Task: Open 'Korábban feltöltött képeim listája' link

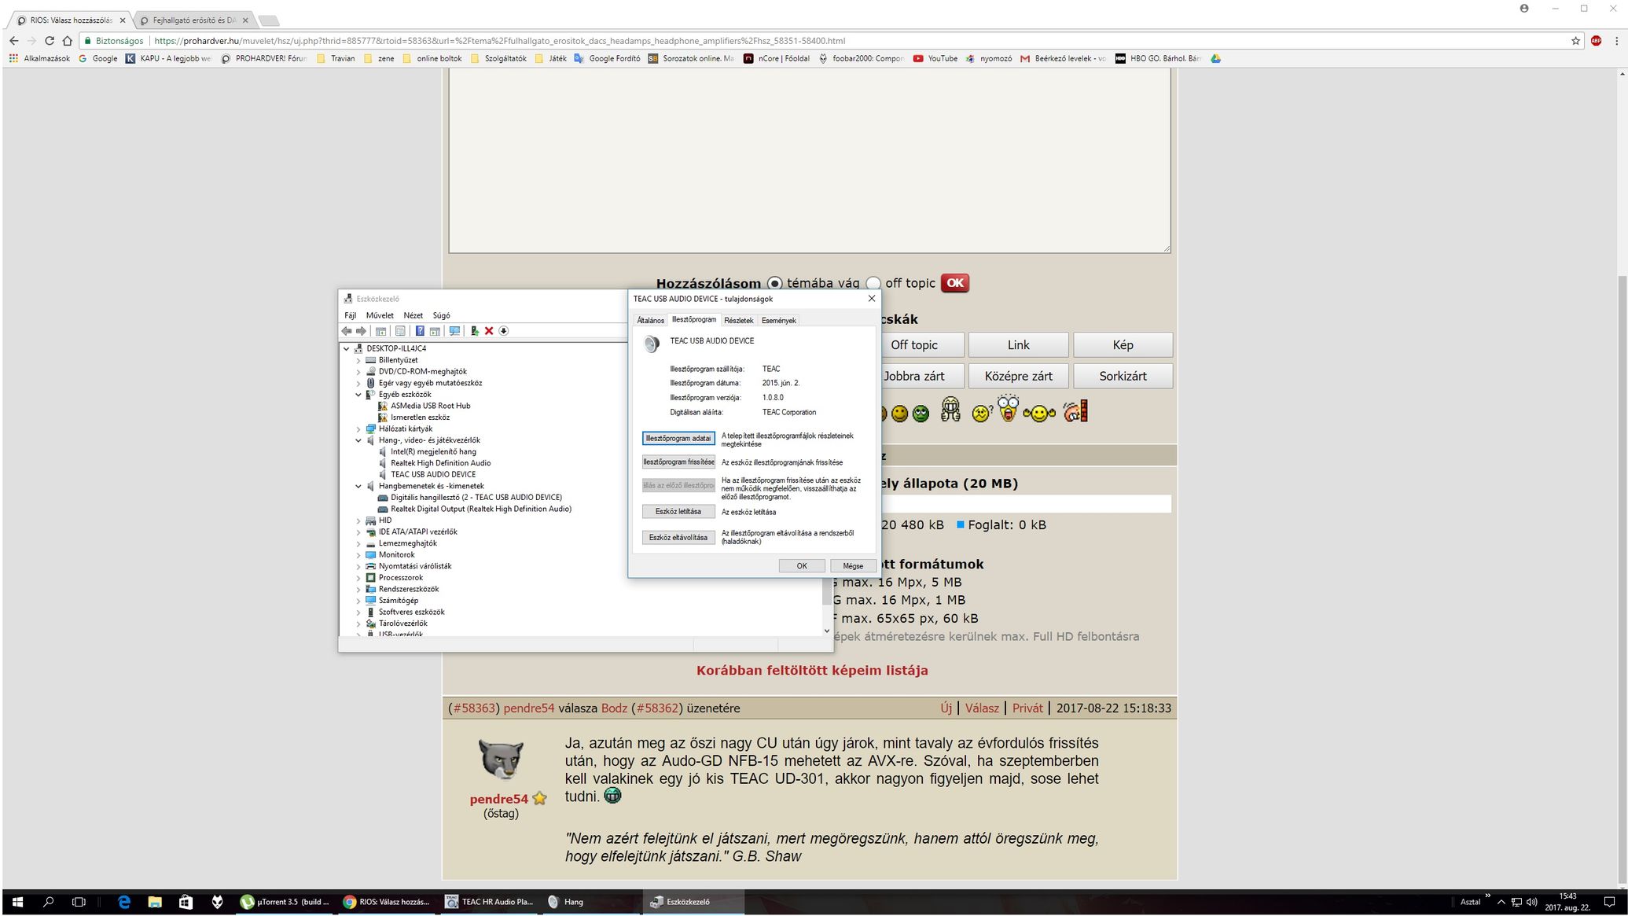Action: tap(811, 671)
